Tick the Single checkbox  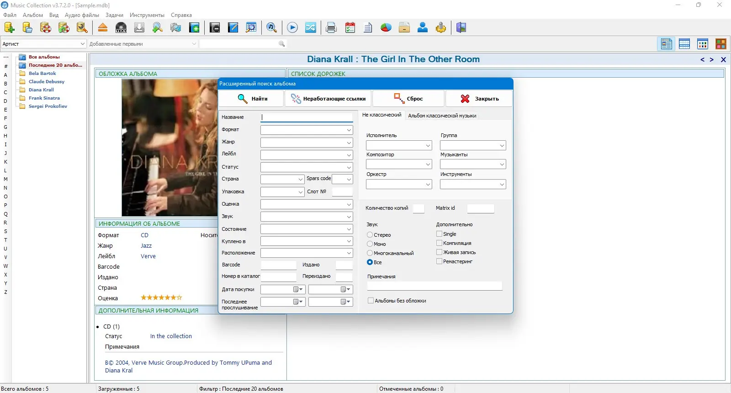click(439, 234)
